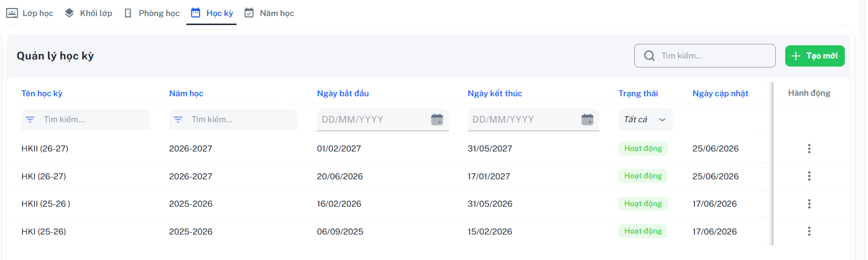Open the Phòng học tab
The image size is (868, 260).
coord(151,13)
